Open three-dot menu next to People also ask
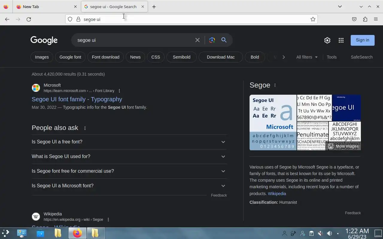 [x=85, y=128]
